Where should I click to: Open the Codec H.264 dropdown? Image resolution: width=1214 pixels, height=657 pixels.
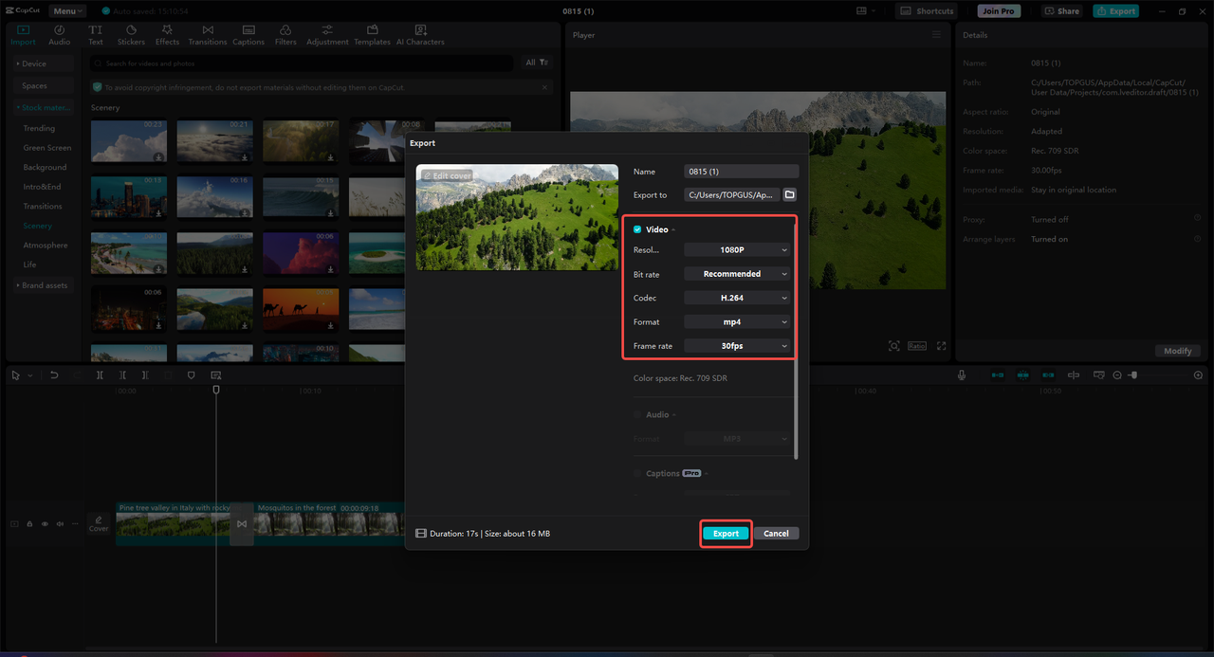point(737,298)
